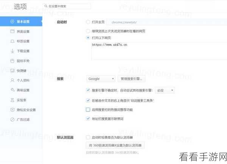Click the 管理搜索引擎... button
227x164 pixels.
point(131,79)
